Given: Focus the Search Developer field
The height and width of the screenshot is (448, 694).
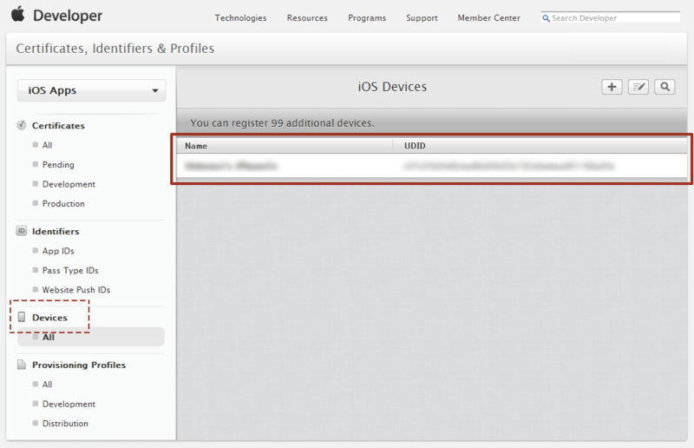Looking at the screenshot, I should click(611, 17).
